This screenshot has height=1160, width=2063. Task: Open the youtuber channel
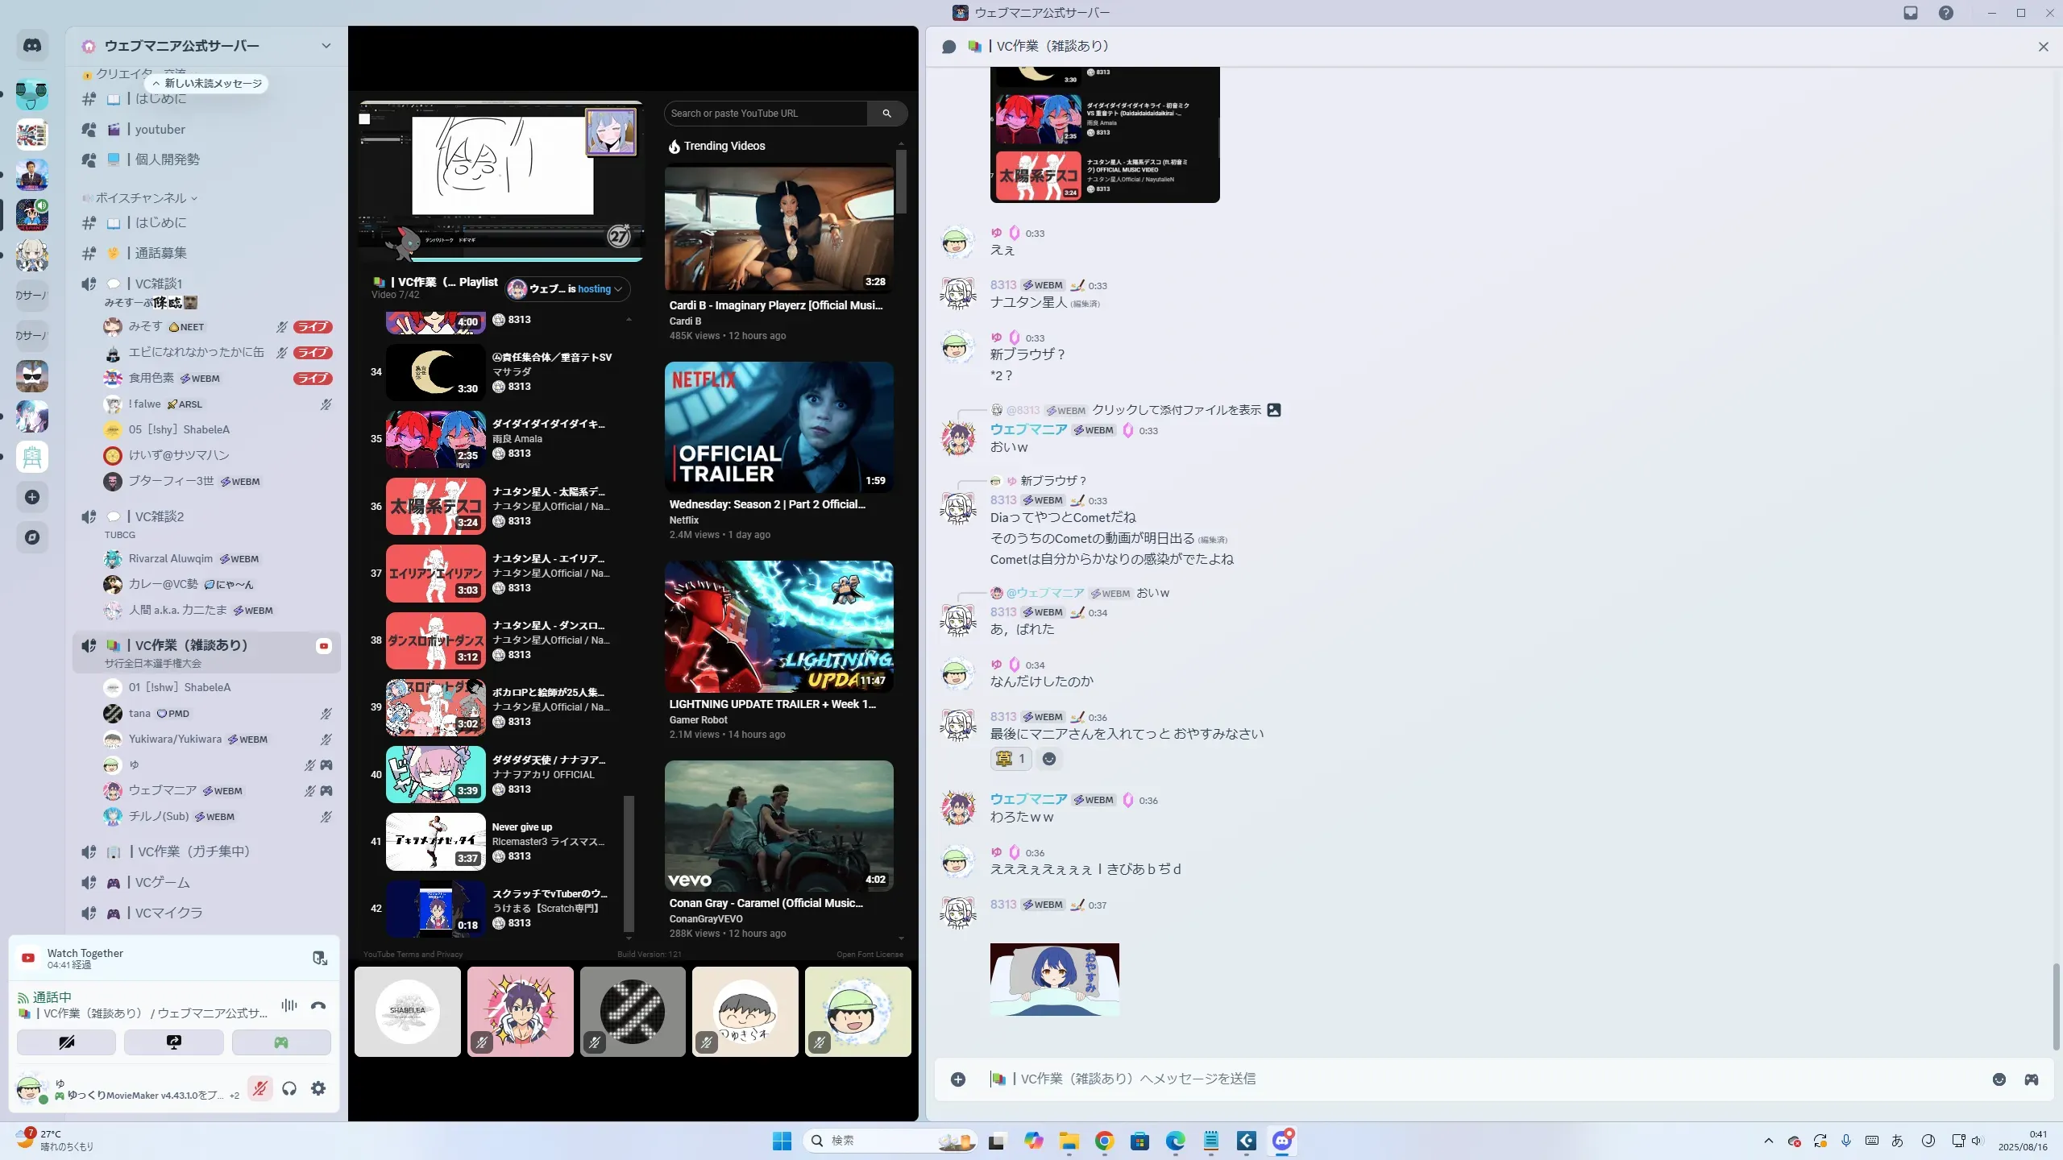point(160,130)
